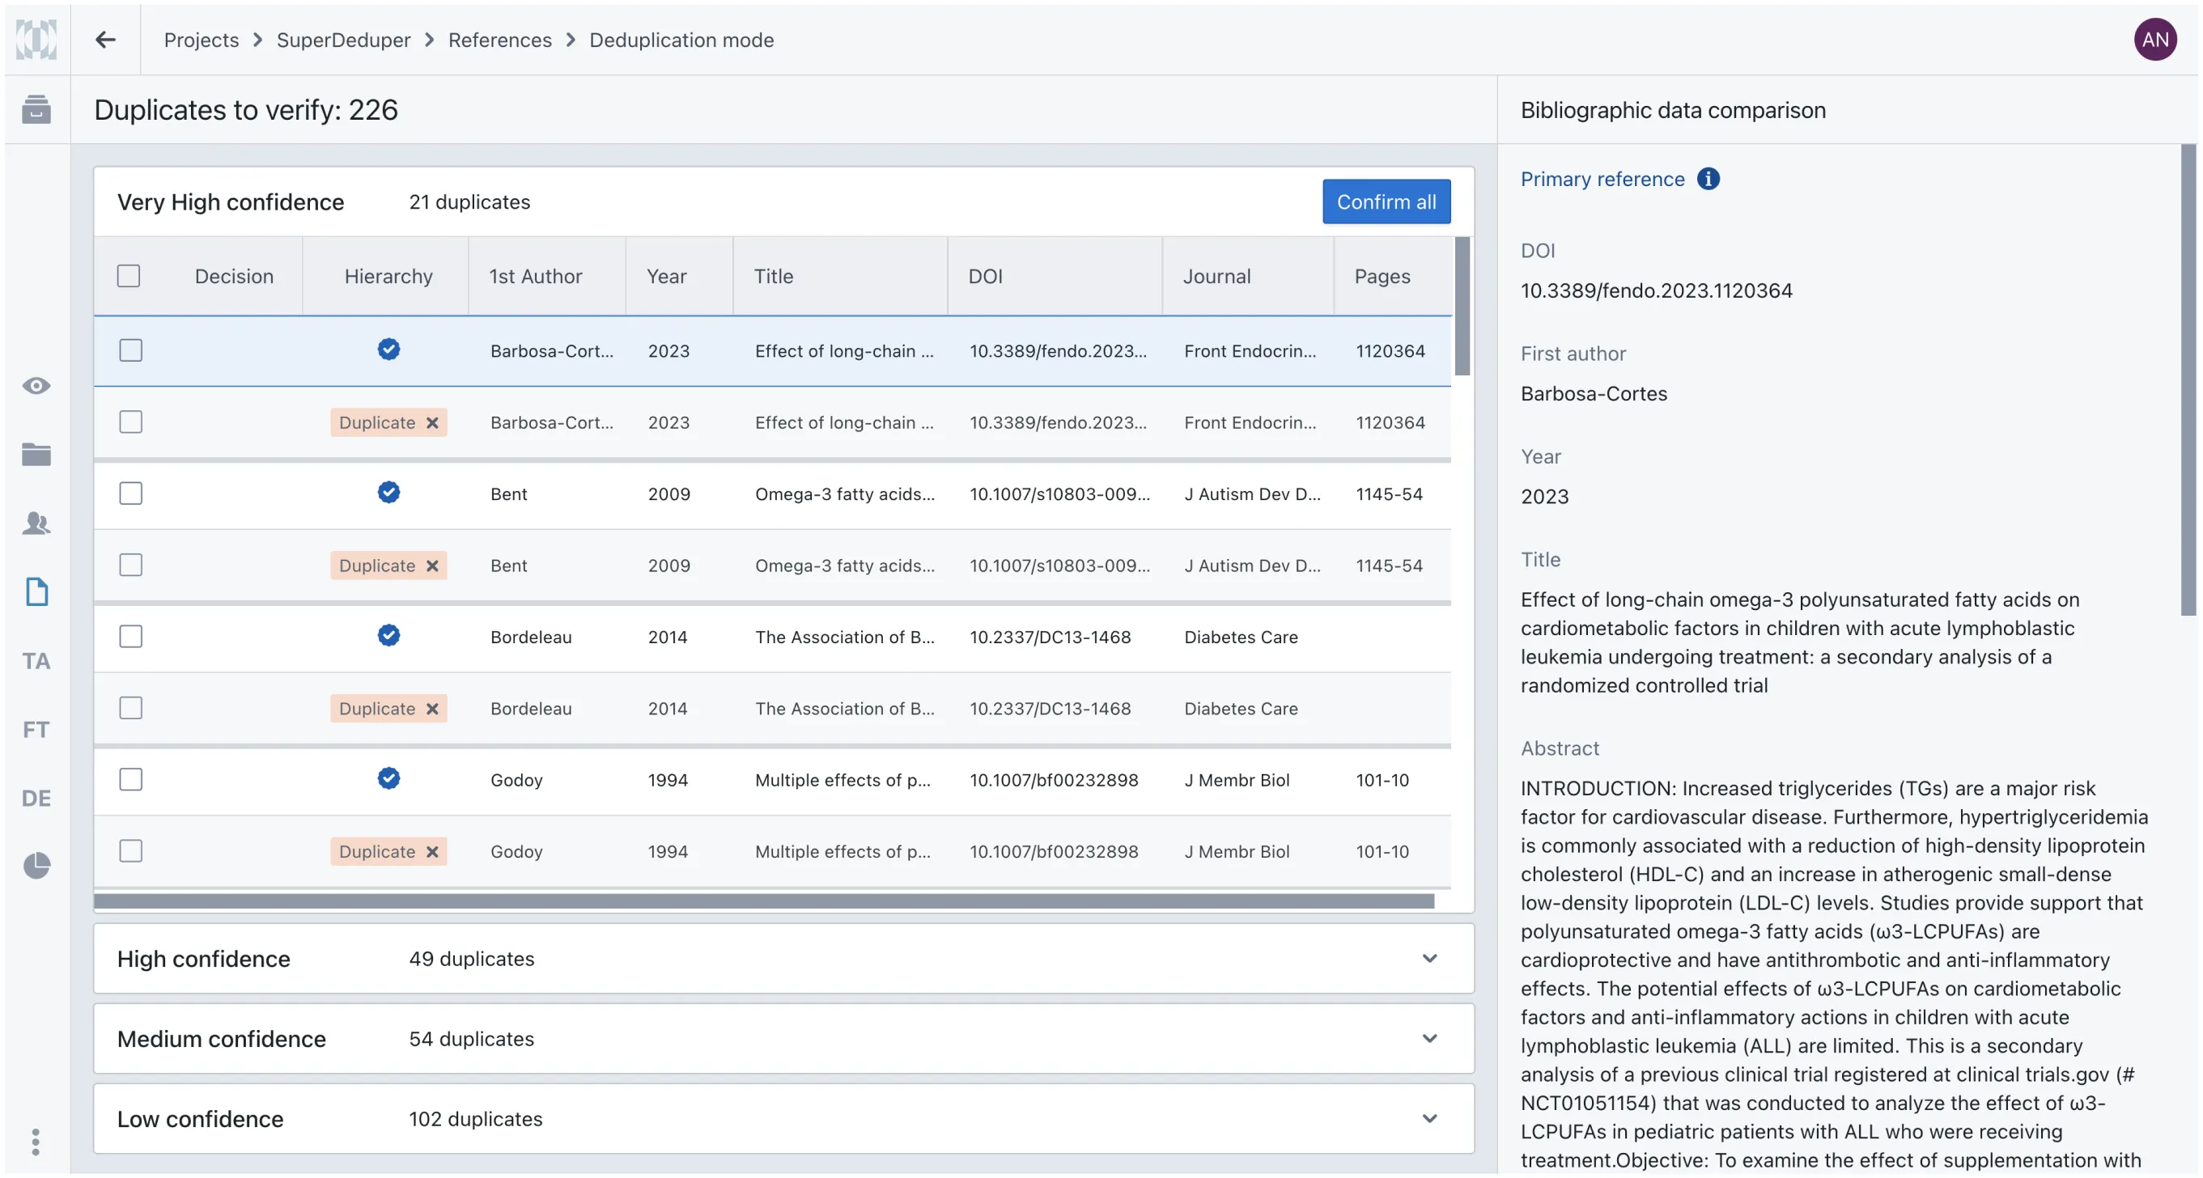Select the References document icon in the sidebar

tap(36, 591)
